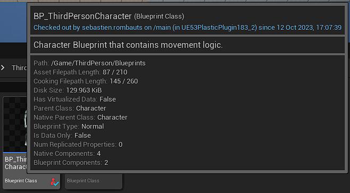
Task: Select the second Blueprint Class asset tile
Action: (94, 181)
